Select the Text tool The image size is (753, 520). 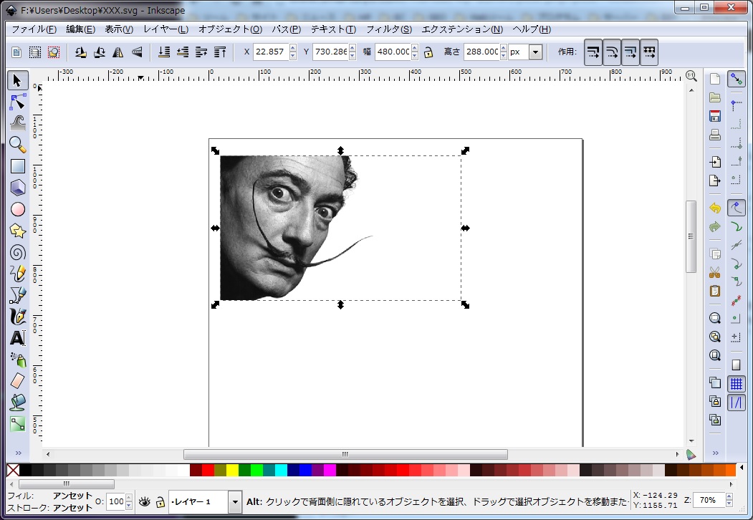point(17,338)
